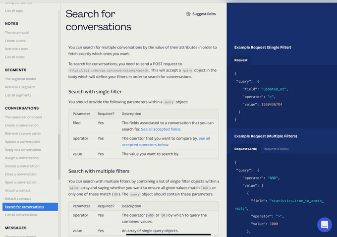The image size is (337, 237).
Task: Click the 'Search with single filter' heading
Action: point(95,92)
